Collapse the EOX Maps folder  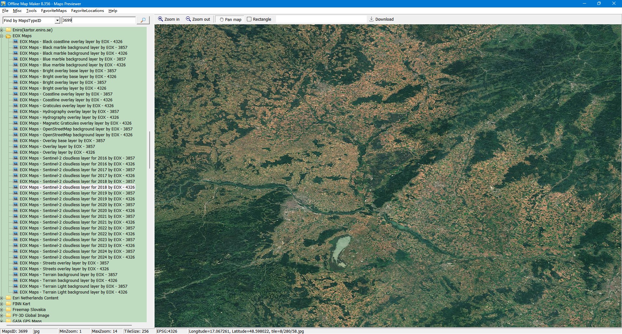coord(2,36)
